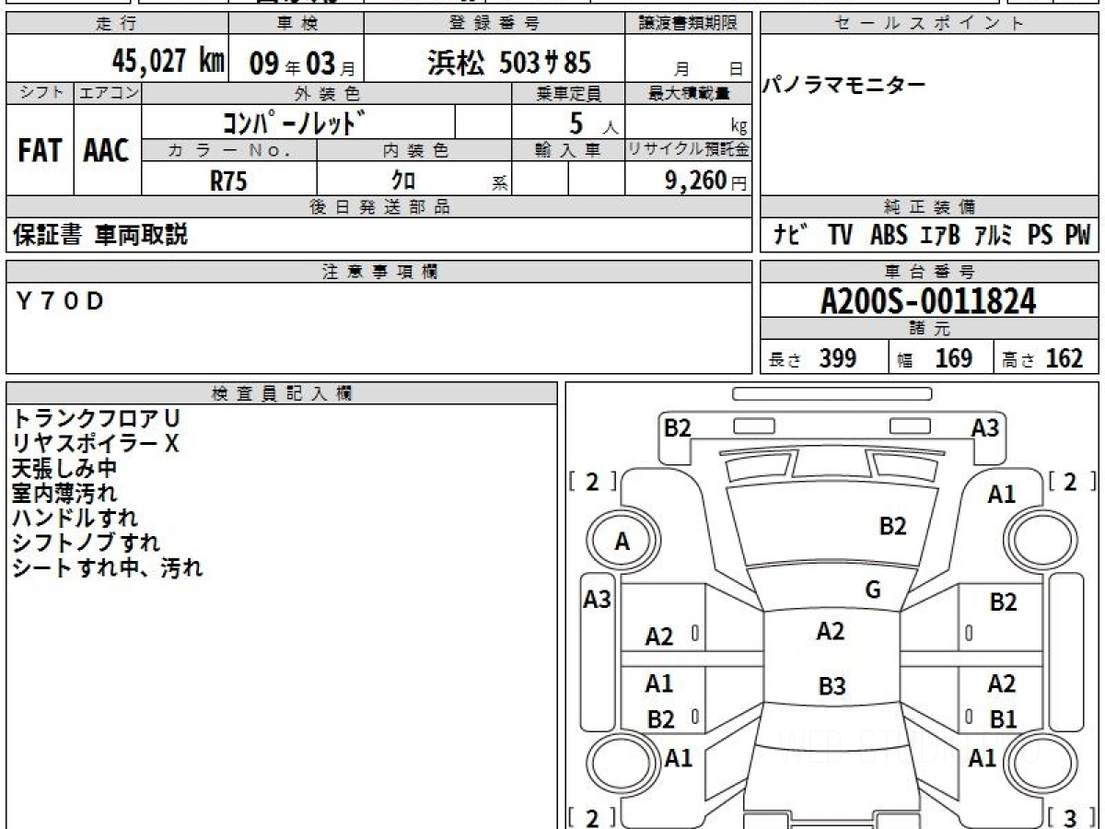
Task: Click the 諸元 header
Action: (929, 329)
